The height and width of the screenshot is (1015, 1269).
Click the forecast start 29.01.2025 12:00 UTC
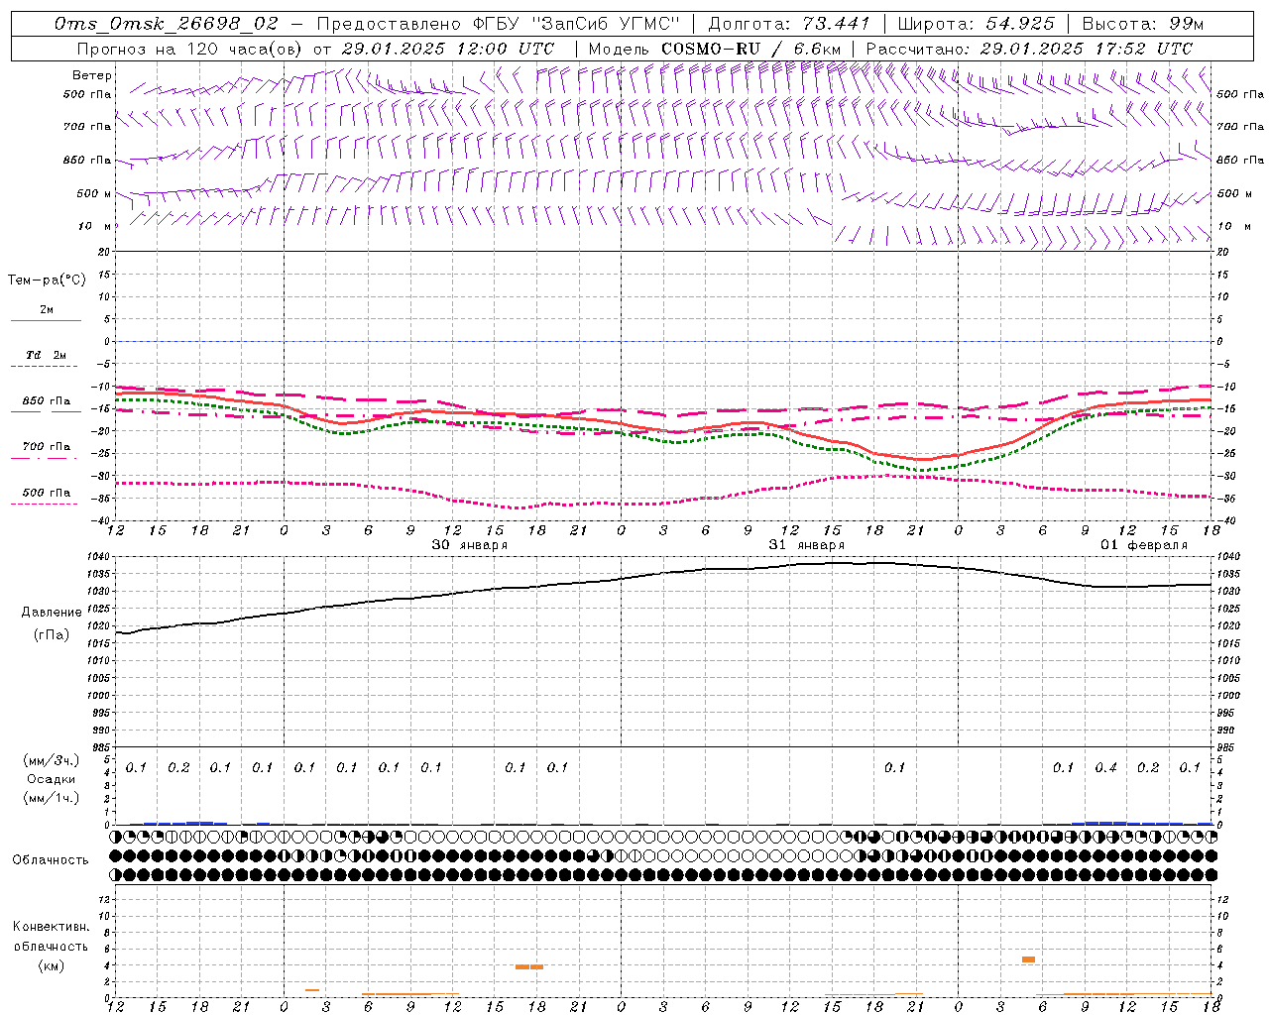click(448, 49)
